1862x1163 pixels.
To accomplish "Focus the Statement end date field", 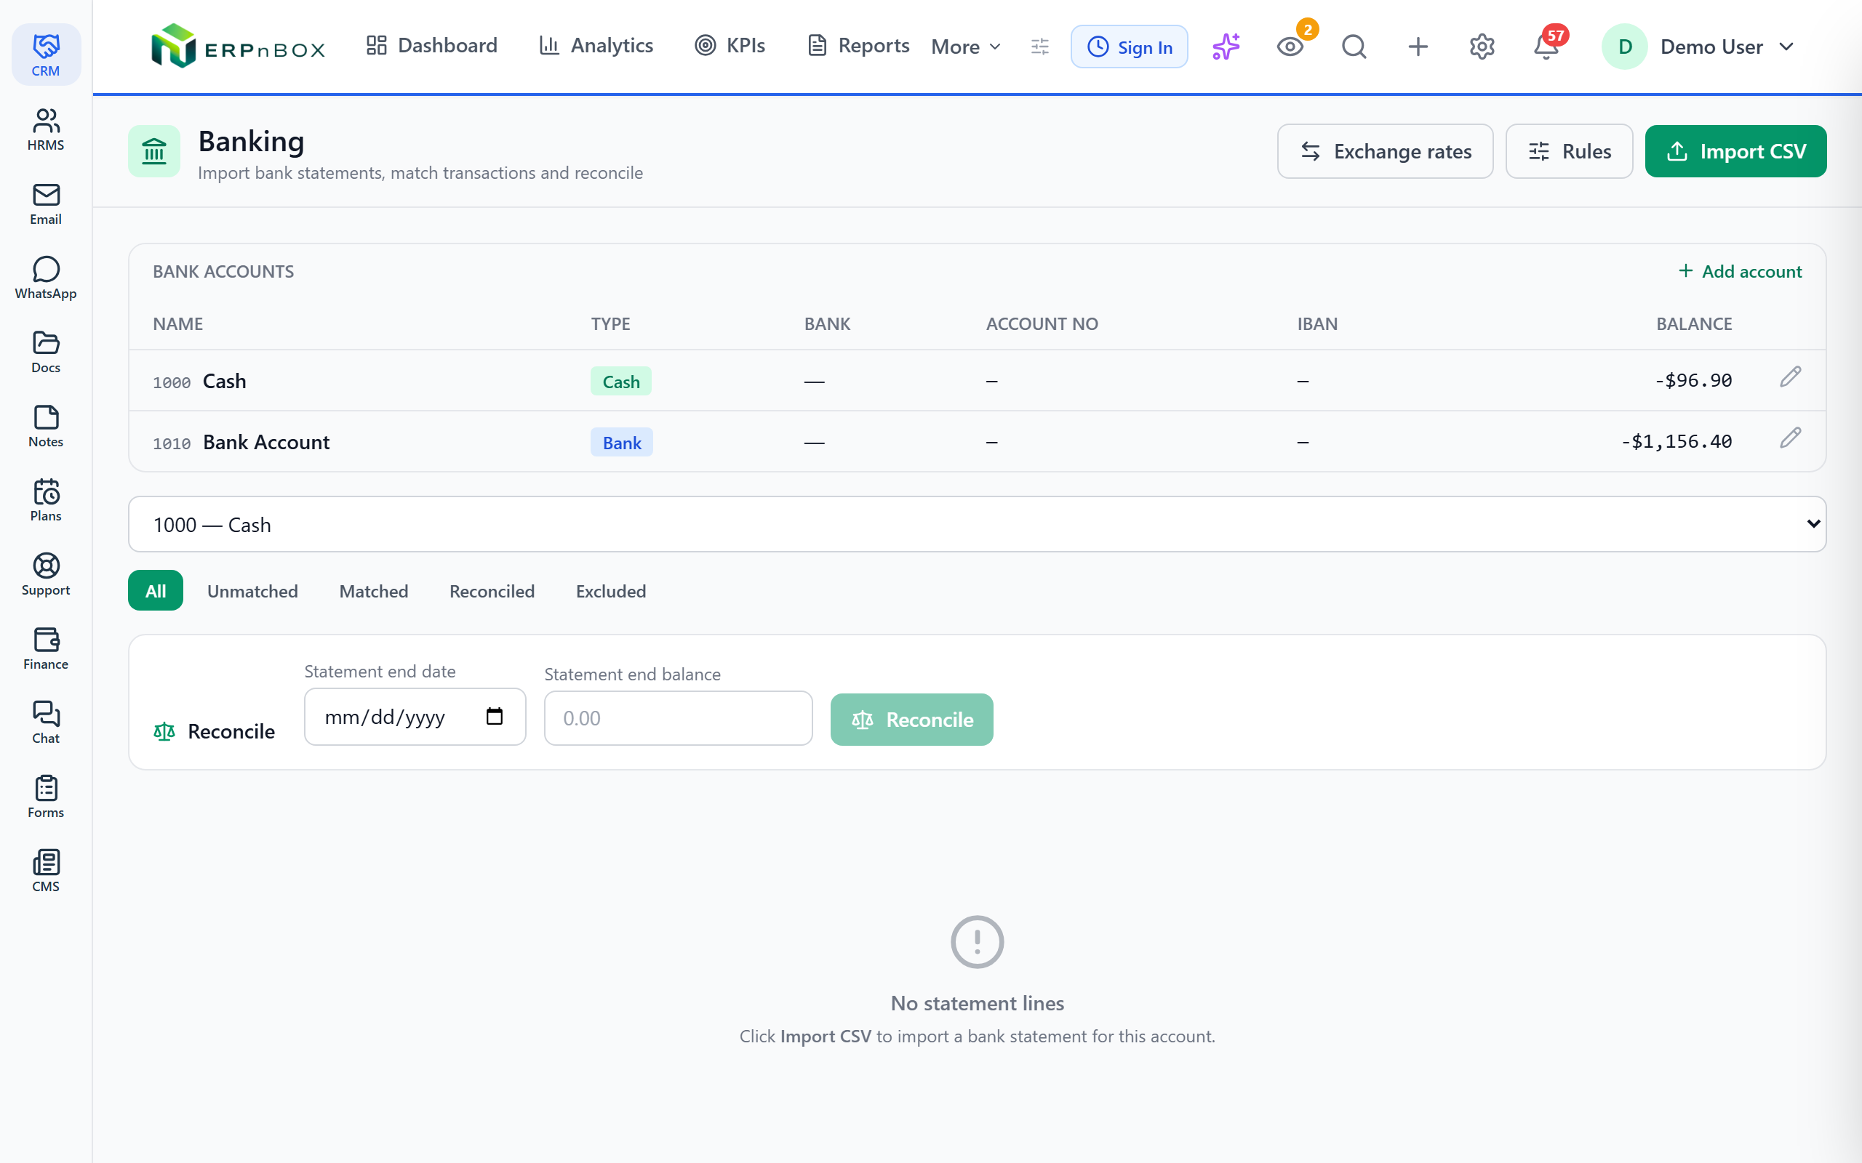I will click(x=415, y=716).
